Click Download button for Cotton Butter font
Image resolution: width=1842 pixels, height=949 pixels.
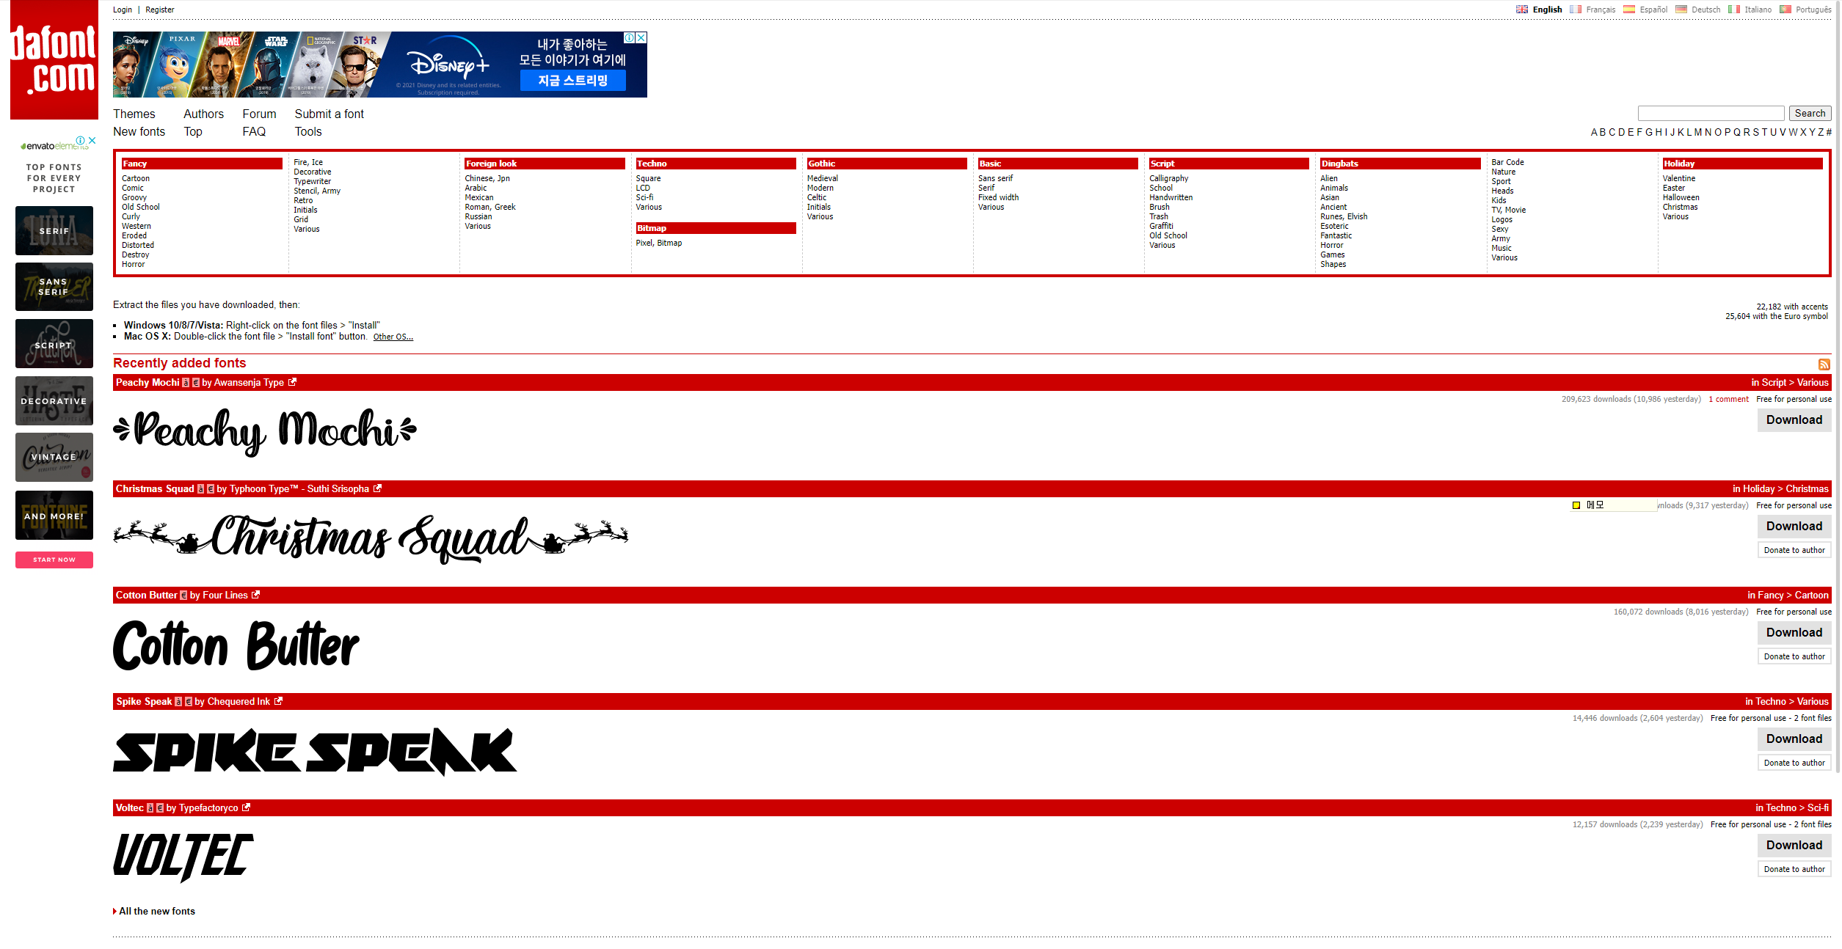(x=1794, y=631)
